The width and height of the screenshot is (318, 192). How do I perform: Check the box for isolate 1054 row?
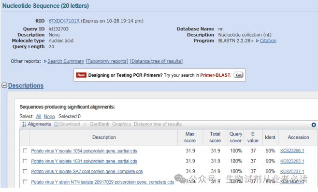25,151
